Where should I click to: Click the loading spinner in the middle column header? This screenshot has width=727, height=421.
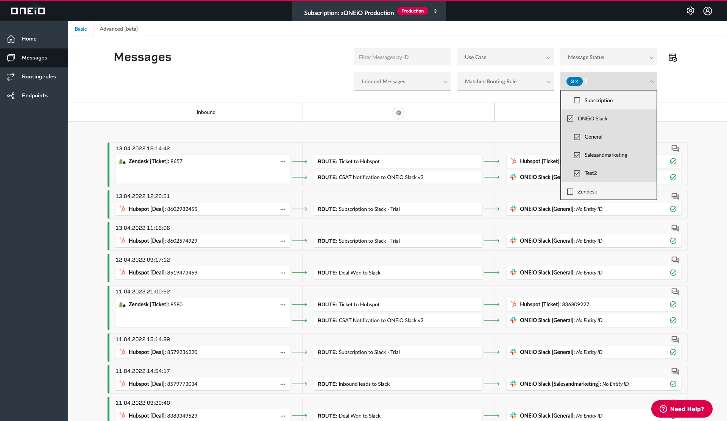tap(398, 112)
